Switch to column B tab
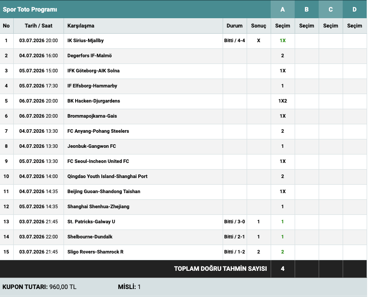 [307, 9]
